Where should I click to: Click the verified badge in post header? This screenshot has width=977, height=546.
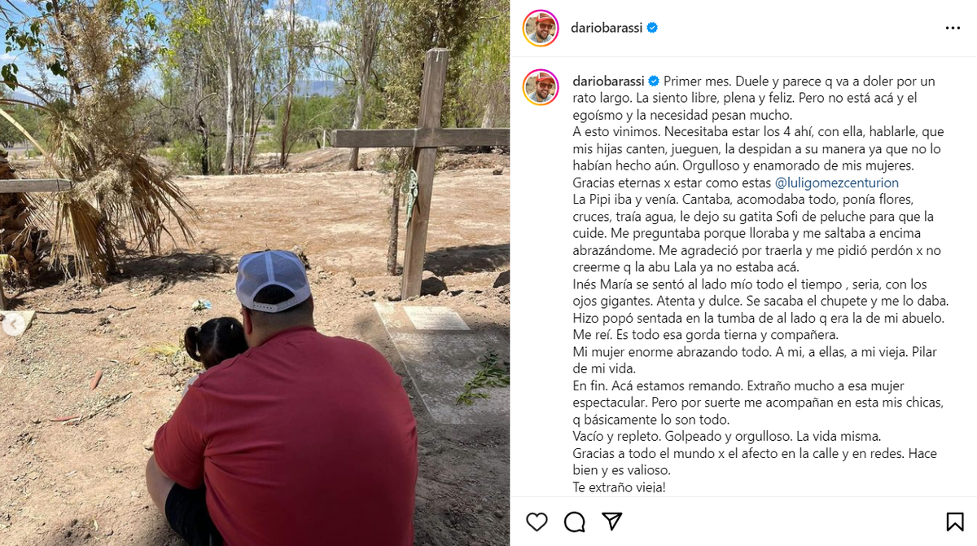pyautogui.click(x=652, y=28)
